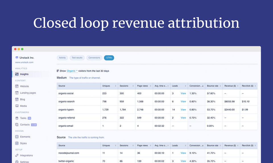
Task: View leads for organic-social
Action: point(183,93)
